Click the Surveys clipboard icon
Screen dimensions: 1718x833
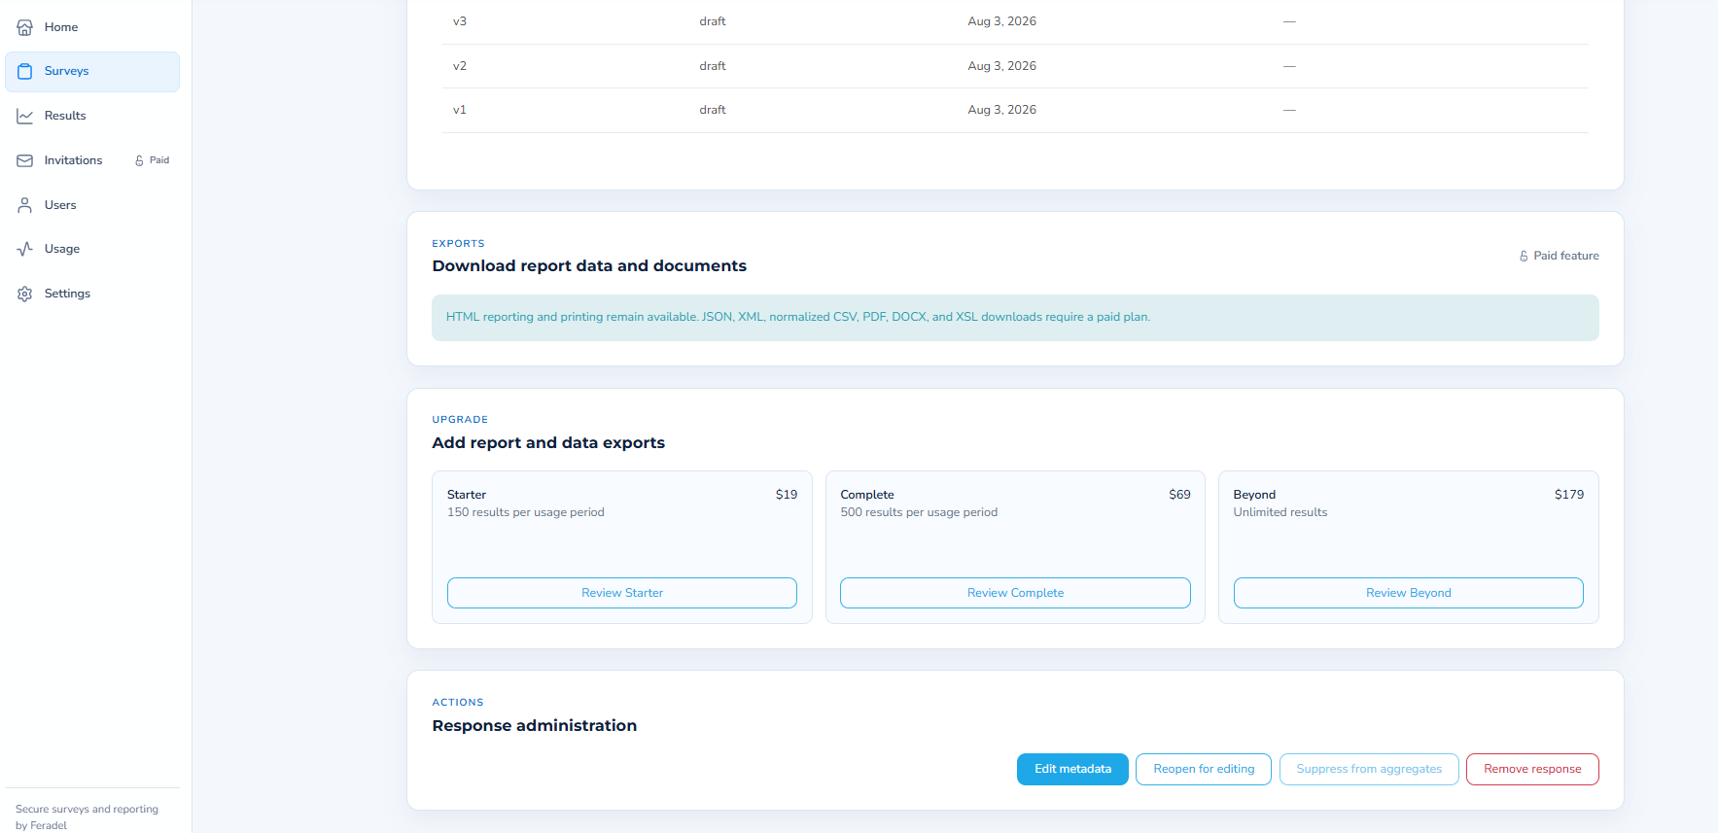[25, 71]
